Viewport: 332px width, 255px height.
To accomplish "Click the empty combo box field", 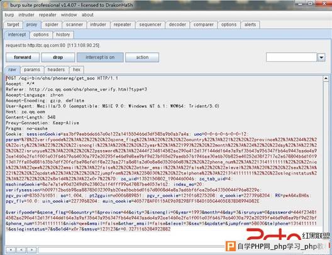I will coord(291,57).
